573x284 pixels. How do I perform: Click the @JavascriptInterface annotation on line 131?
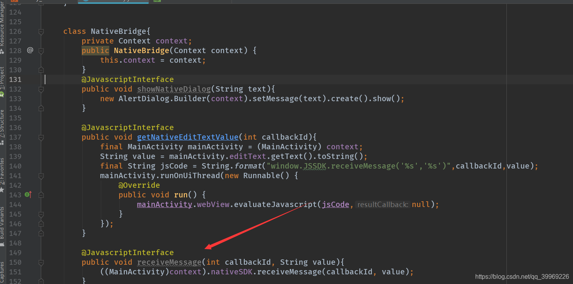pyautogui.click(x=128, y=79)
